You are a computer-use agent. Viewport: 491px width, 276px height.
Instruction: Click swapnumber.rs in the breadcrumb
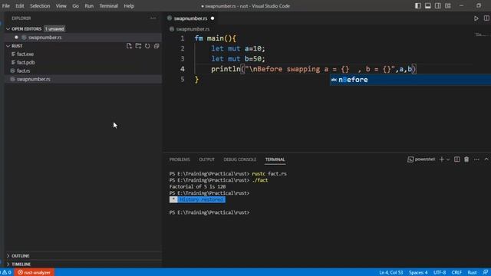tap(193, 29)
